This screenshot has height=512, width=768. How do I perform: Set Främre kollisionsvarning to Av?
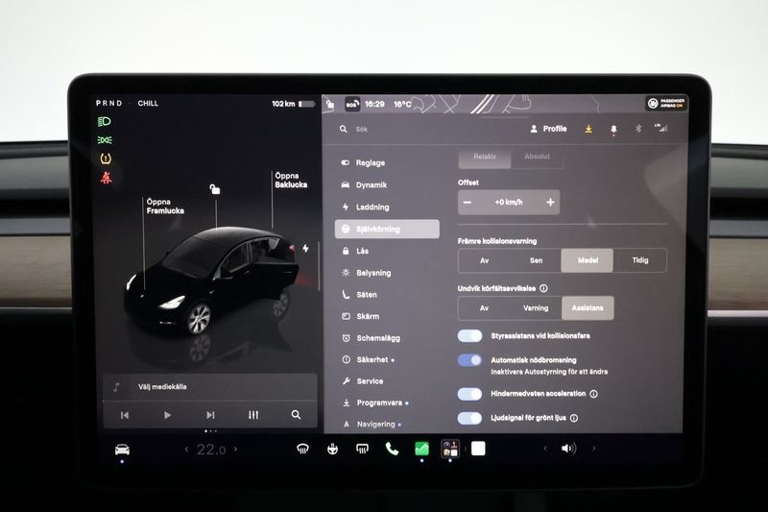[484, 260]
